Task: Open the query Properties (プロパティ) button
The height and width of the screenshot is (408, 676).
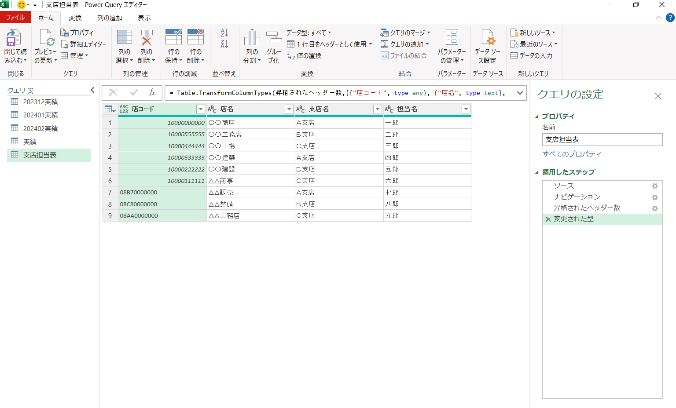Action: click(x=77, y=33)
